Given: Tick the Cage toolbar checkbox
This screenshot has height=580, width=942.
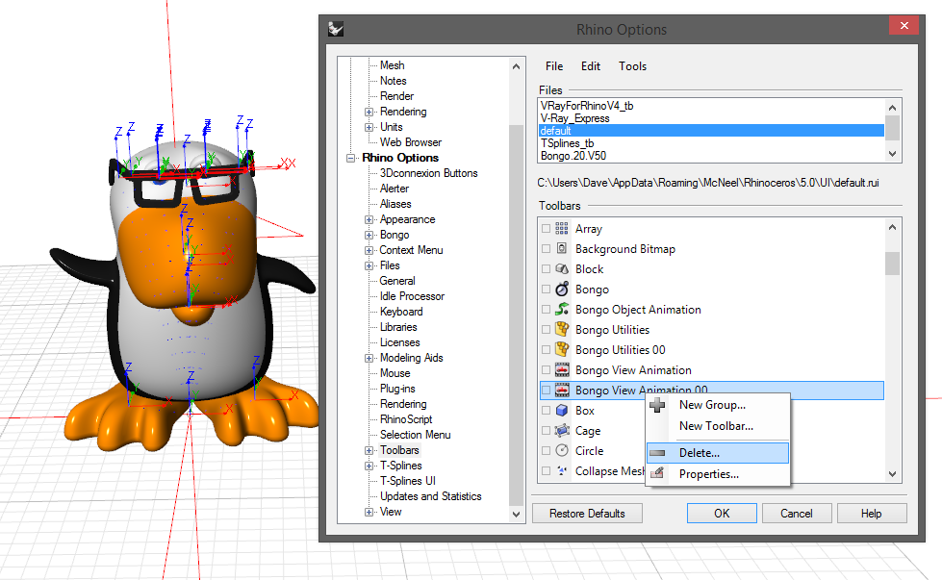Looking at the screenshot, I should (x=546, y=431).
